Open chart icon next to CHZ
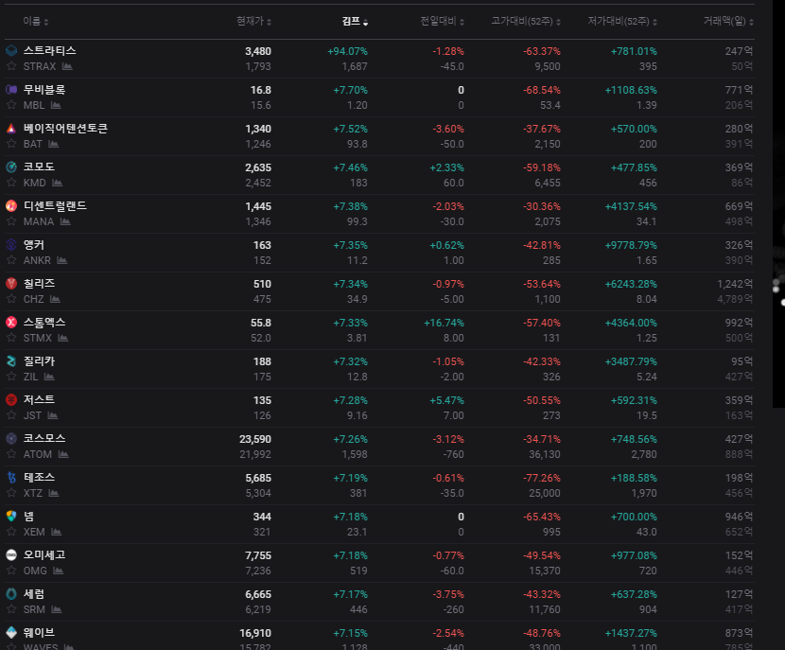This screenshot has width=785, height=650. point(55,299)
